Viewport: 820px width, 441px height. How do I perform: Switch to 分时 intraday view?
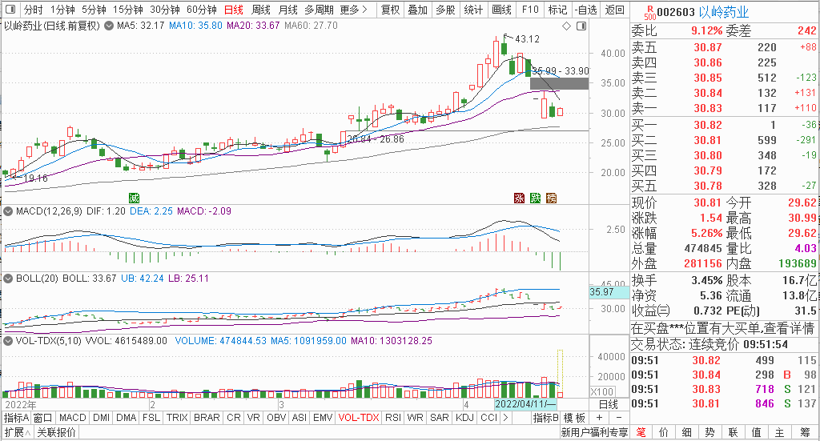pos(34,10)
